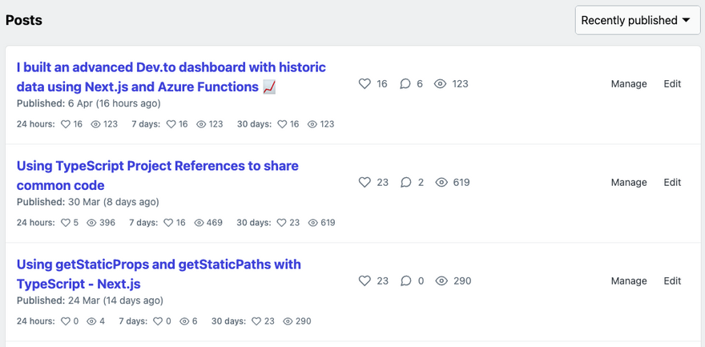The height and width of the screenshot is (347, 705).
Task: Click comment icon showing 0 comments
Action: coord(406,281)
